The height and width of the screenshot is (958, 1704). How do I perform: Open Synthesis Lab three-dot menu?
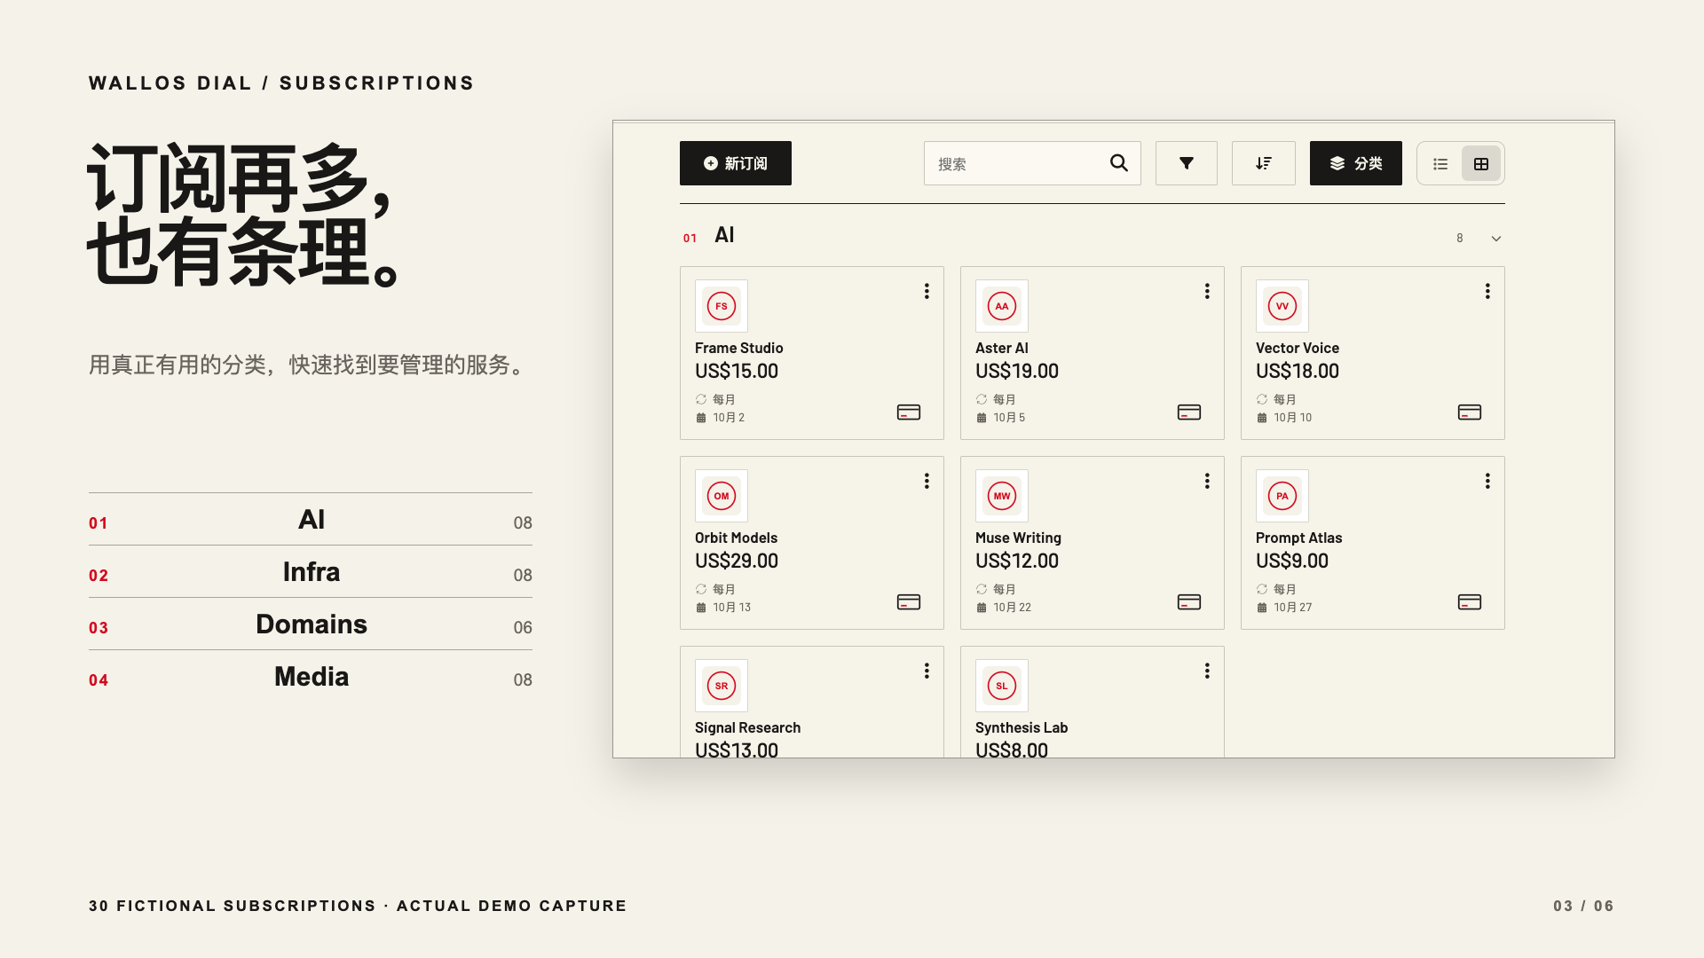pos(1207,671)
